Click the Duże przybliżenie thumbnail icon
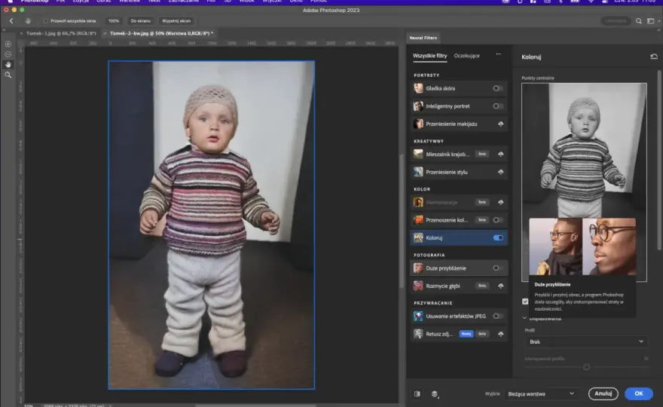663x407 pixels. click(418, 268)
